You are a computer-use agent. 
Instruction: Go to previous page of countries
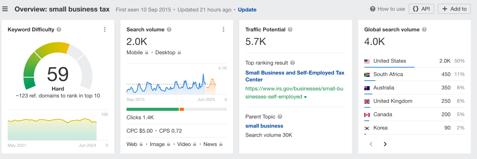[x=371, y=144]
